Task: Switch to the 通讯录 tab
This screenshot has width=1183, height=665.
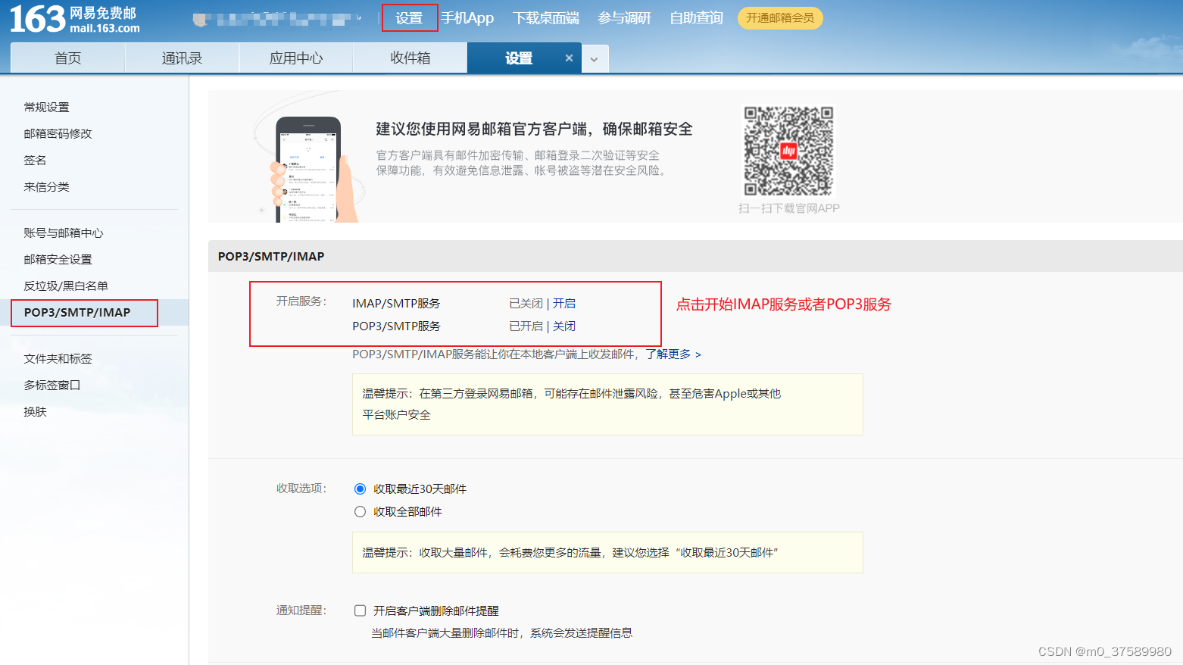Action: [x=182, y=58]
